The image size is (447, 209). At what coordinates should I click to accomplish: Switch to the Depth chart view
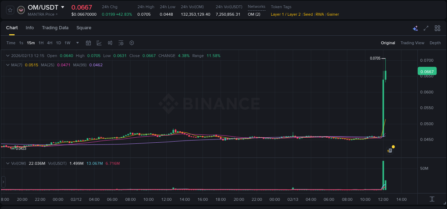pyautogui.click(x=435, y=43)
